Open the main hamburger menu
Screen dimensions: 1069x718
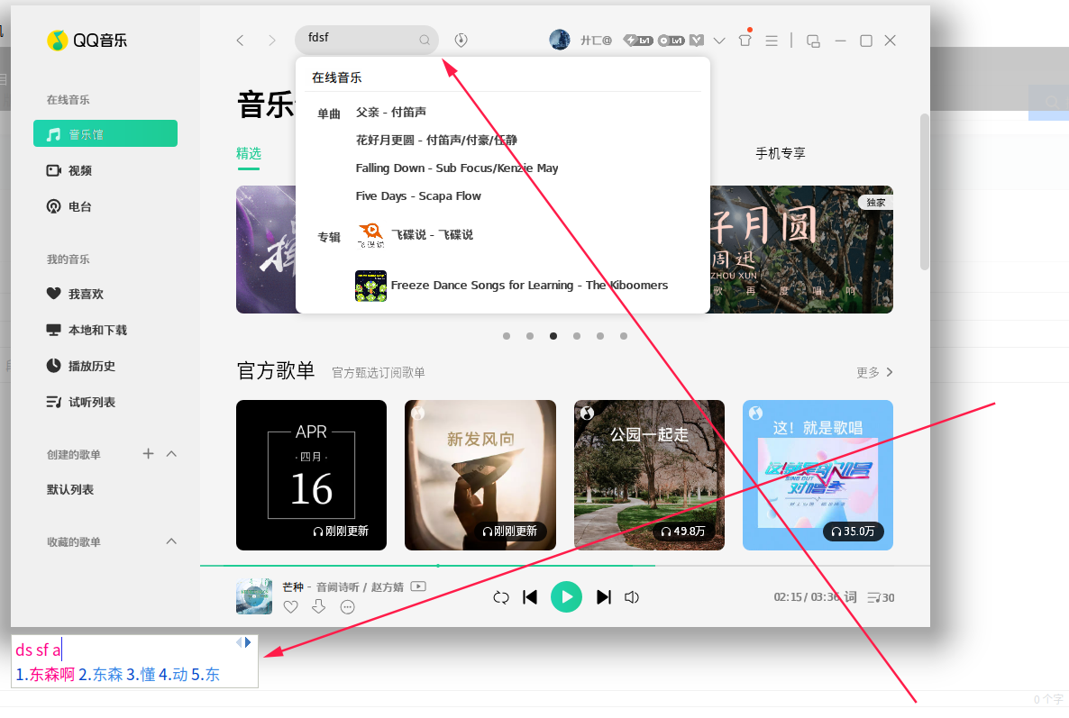[772, 41]
